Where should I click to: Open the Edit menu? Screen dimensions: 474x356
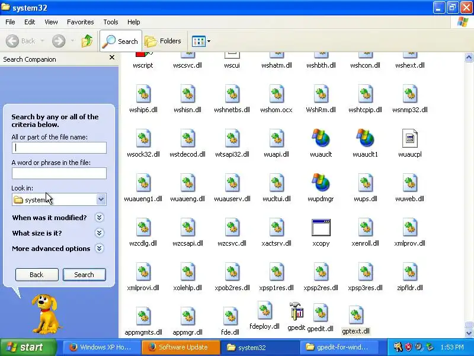coord(30,22)
